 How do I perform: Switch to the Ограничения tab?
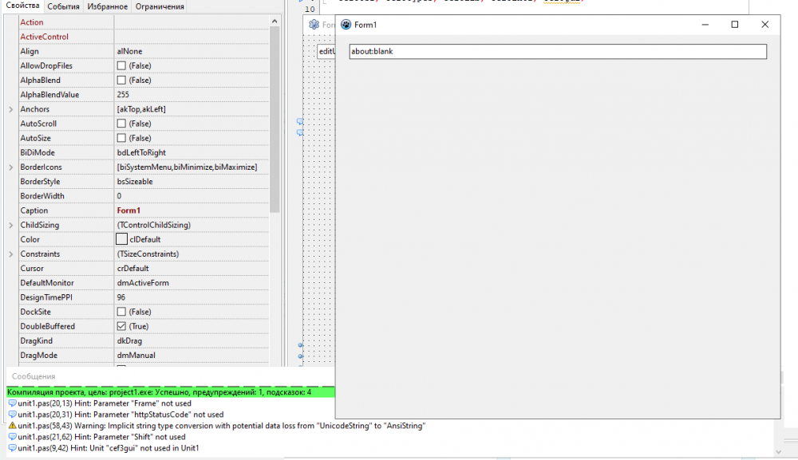160,6
